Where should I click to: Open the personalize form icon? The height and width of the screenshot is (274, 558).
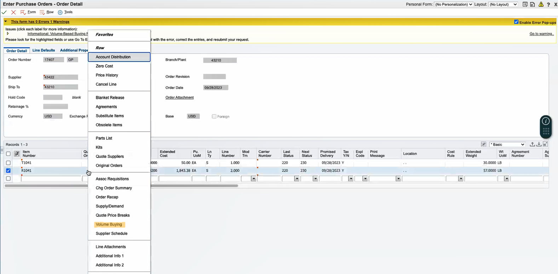click(x=525, y=5)
